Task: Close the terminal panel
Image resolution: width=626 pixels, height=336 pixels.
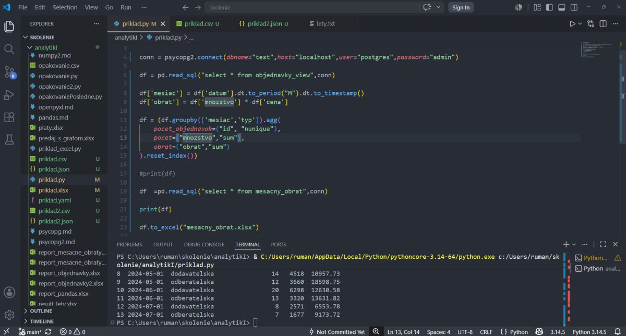Action: 616,244
